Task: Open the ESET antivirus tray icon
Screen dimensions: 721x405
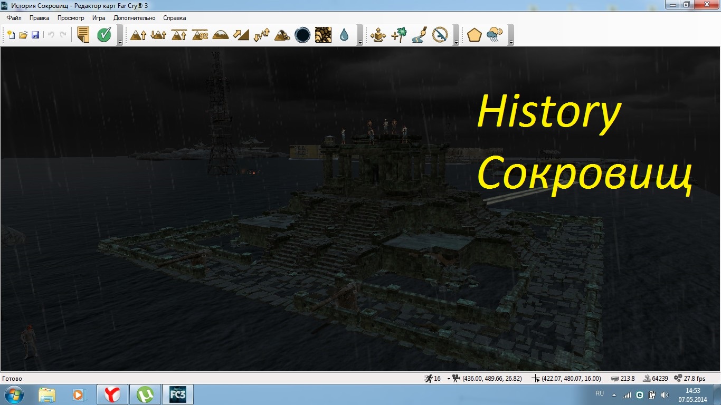Action: 639,394
